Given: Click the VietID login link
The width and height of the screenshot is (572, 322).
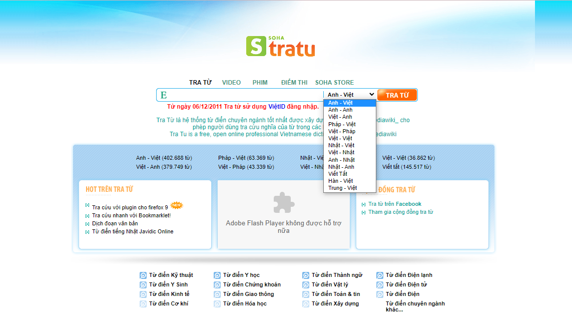Looking at the screenshot, I should [277, 107].
